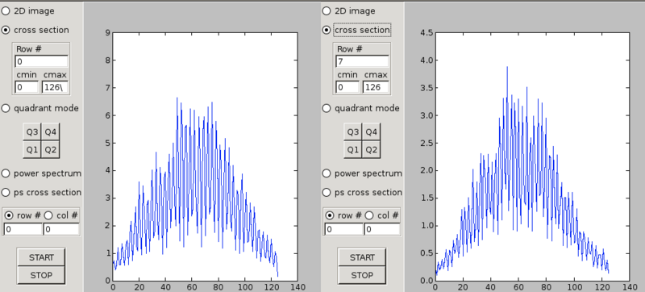
Task: Select 2D image radio in left panel
Action: coord(6,11)
